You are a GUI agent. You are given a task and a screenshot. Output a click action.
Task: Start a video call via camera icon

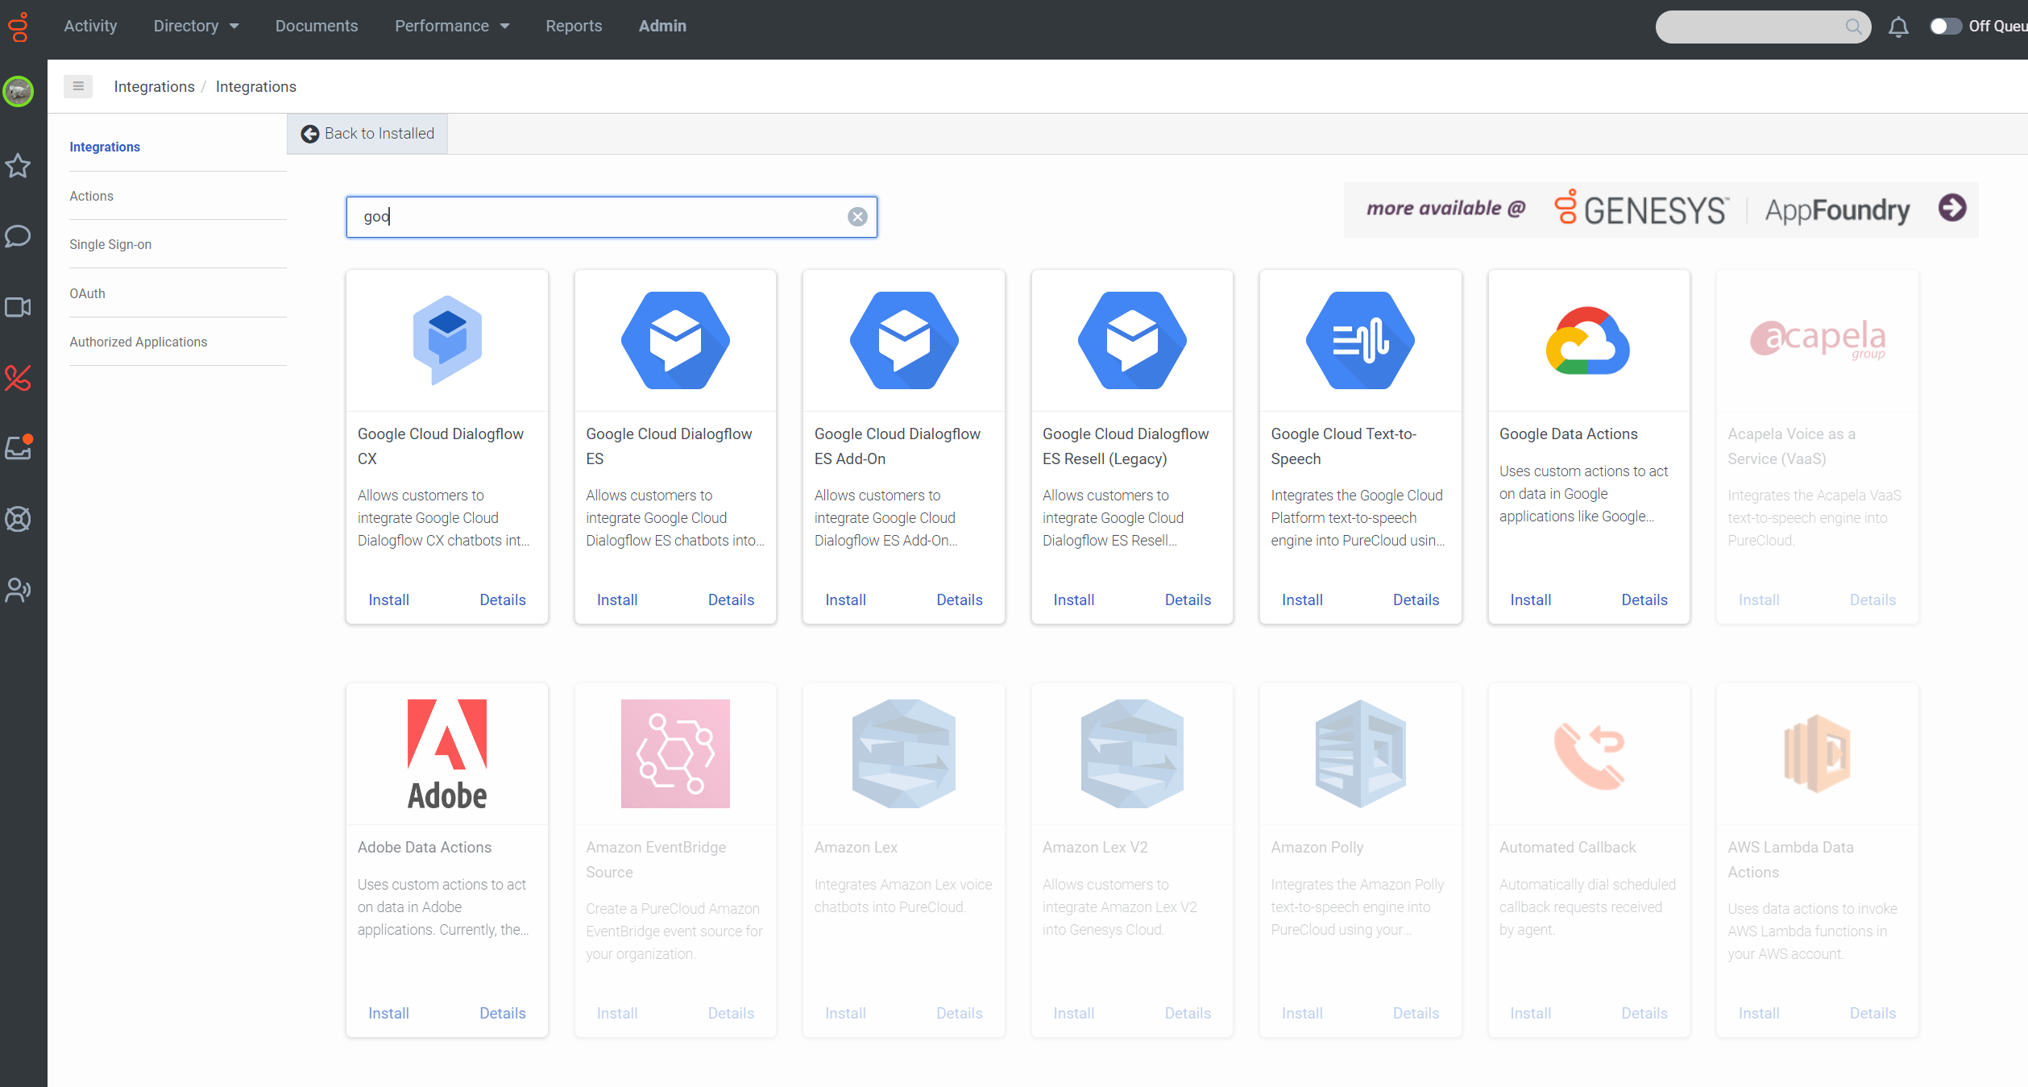tap(18, 307)
